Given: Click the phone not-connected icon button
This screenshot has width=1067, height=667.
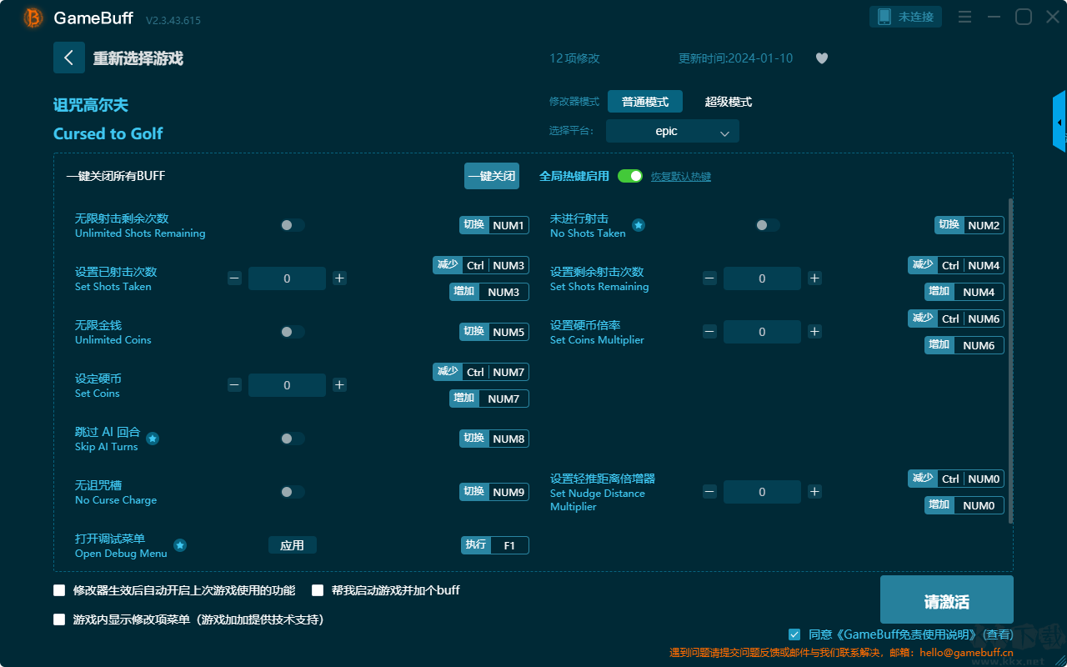Looking at the screenshot, I should (884, 17).
